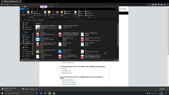Select the Canva Setup file icon

60,52
